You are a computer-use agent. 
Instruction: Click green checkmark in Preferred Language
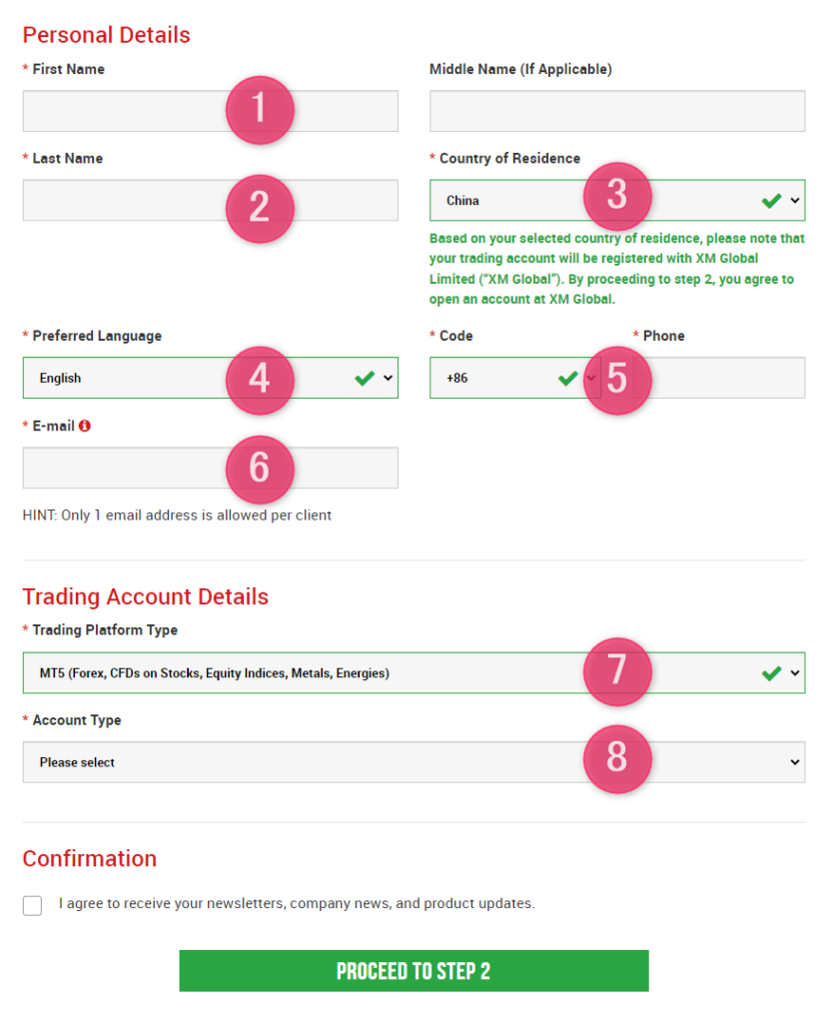coord(365,378)
